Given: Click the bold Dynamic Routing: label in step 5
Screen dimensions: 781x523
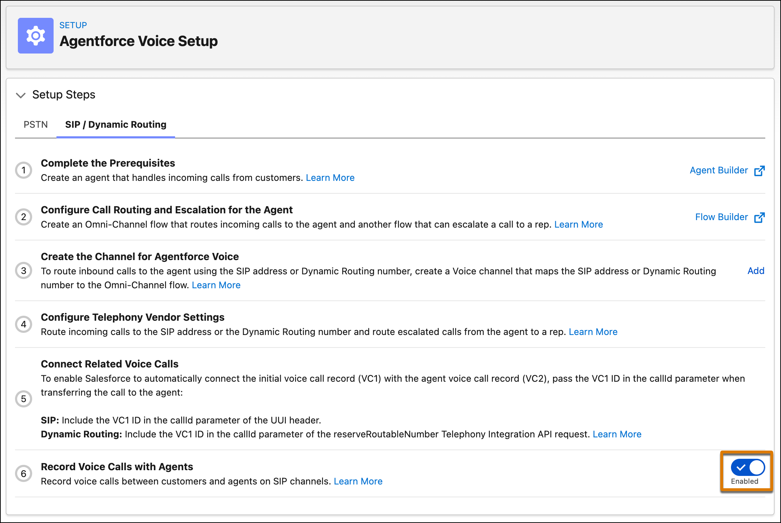Looking at the screenshot, I should 81,434.
